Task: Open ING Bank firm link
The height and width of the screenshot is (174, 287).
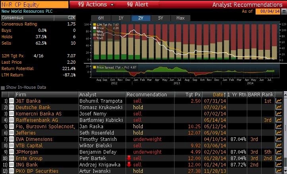Action: pyautogui.click(x=27, y=165)
